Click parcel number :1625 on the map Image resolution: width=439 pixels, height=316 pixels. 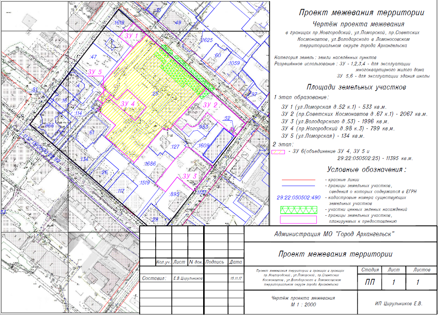(206, 40)
